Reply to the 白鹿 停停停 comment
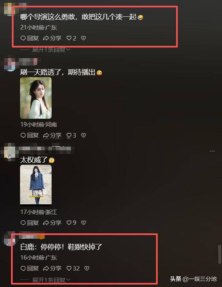 [29, 268]
